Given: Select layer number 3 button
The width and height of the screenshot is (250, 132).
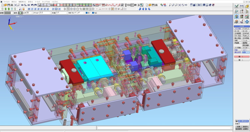Looking at the screenshot, I should coord(38,9).
